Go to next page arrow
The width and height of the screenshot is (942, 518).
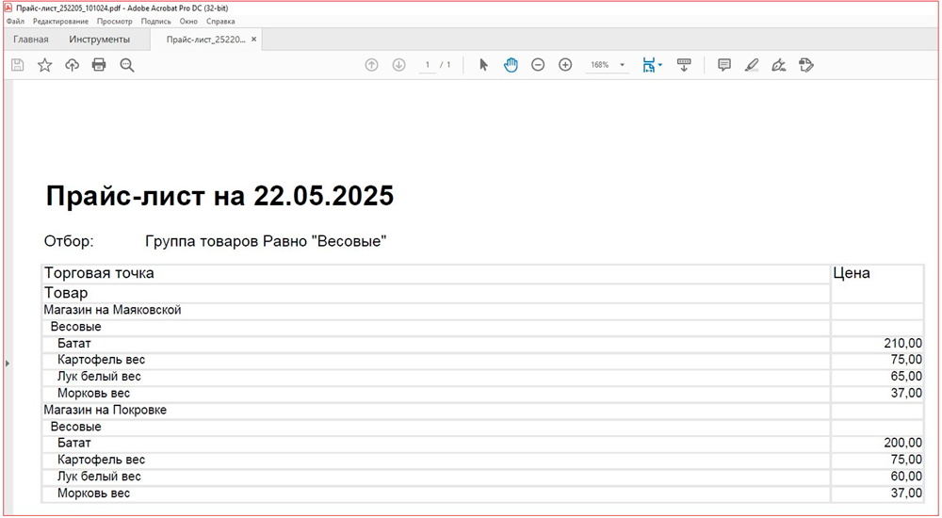(x=398, y=65)
